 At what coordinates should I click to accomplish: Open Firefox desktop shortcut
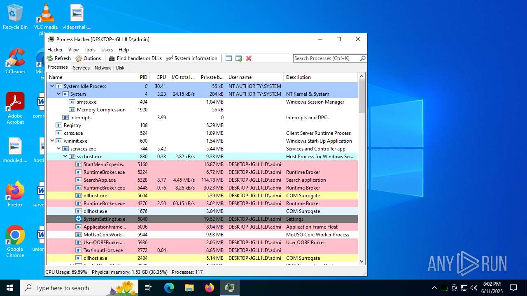pyautogui.click(x=15, y=194)
